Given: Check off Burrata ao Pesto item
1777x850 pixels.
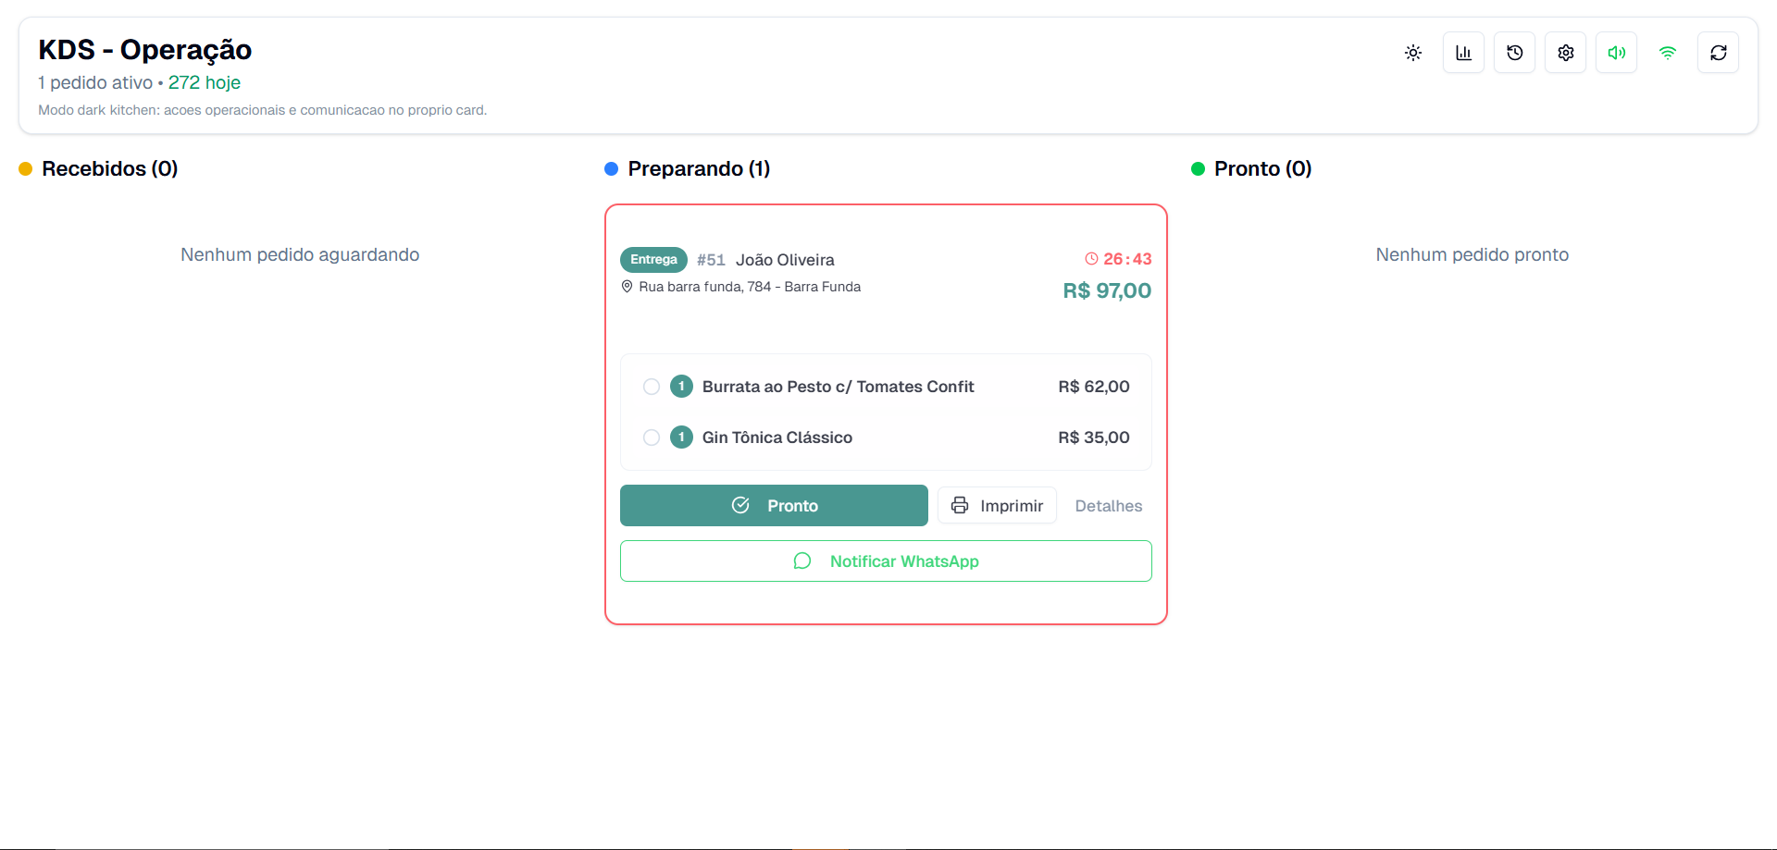Looking at the screenshot, I should (x=652, y=387).
